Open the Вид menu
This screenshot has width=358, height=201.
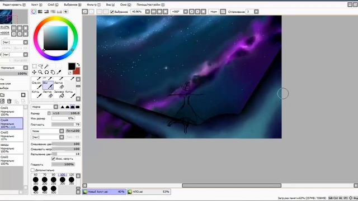(110, 4)
